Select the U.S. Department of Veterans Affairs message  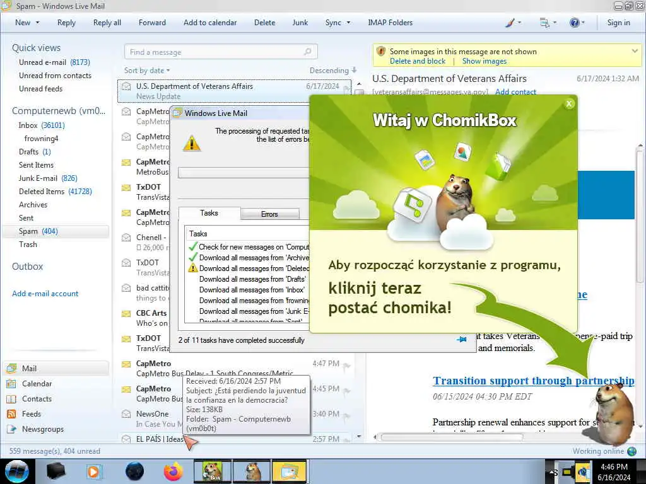tap(235, 91)
